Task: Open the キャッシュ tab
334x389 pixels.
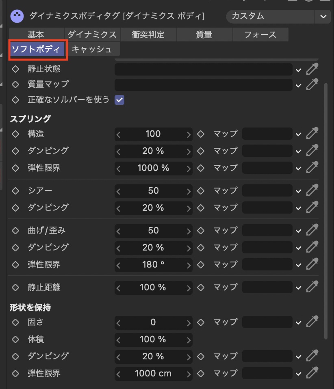Action: pyautogui.click(x=92, y=50)
